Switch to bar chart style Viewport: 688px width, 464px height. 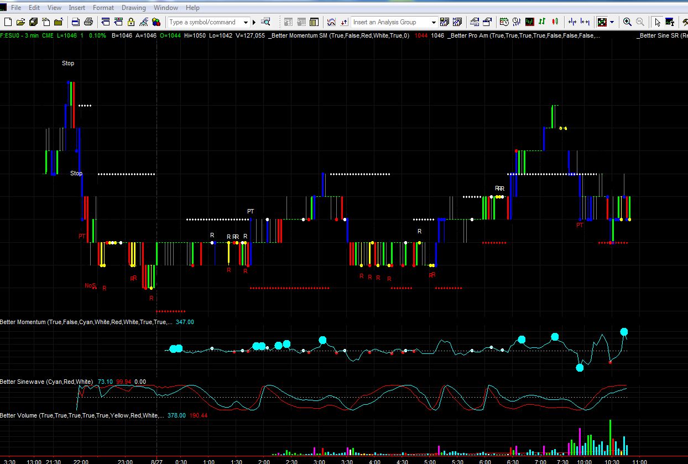pyautogui.click(x=542, y=22)
